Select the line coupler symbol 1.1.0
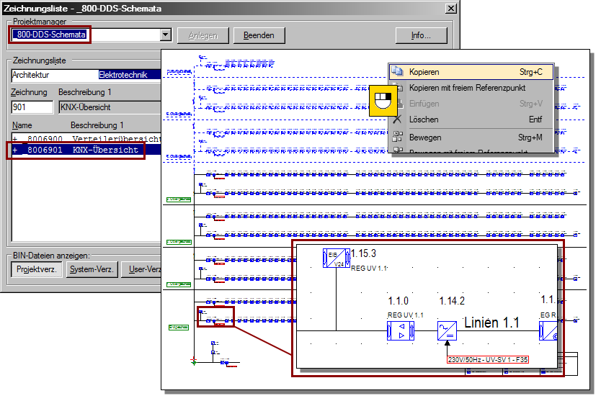The width and height of the screenshot is (601, 401). [x=401, y=330]
